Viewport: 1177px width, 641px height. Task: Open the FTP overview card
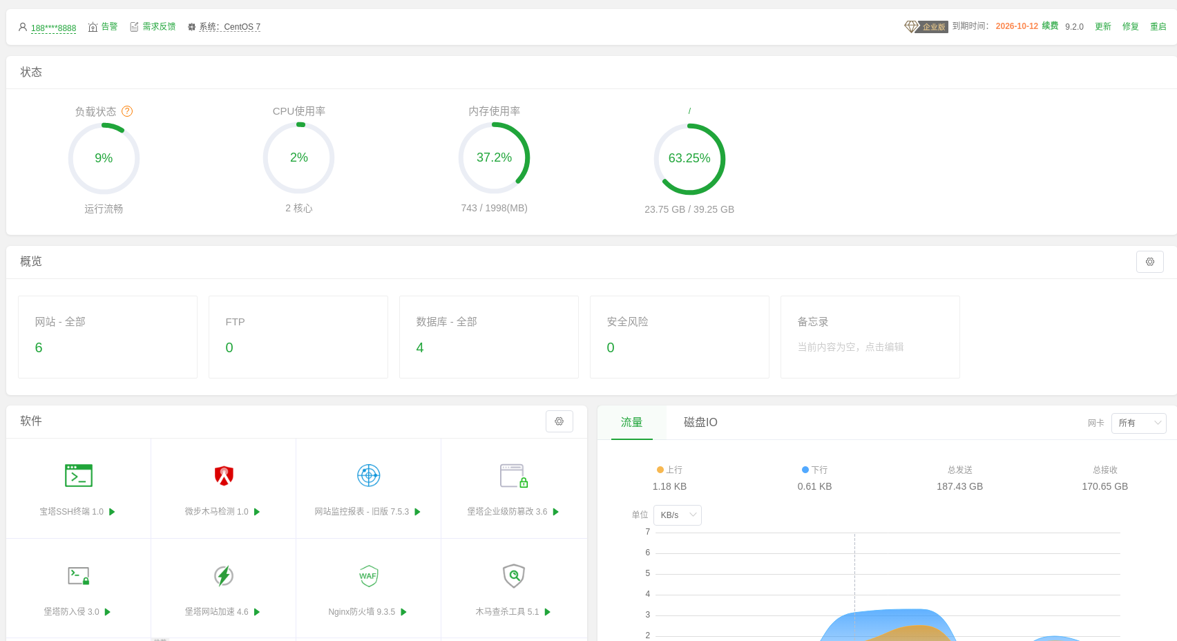click(x=298, y=337)
